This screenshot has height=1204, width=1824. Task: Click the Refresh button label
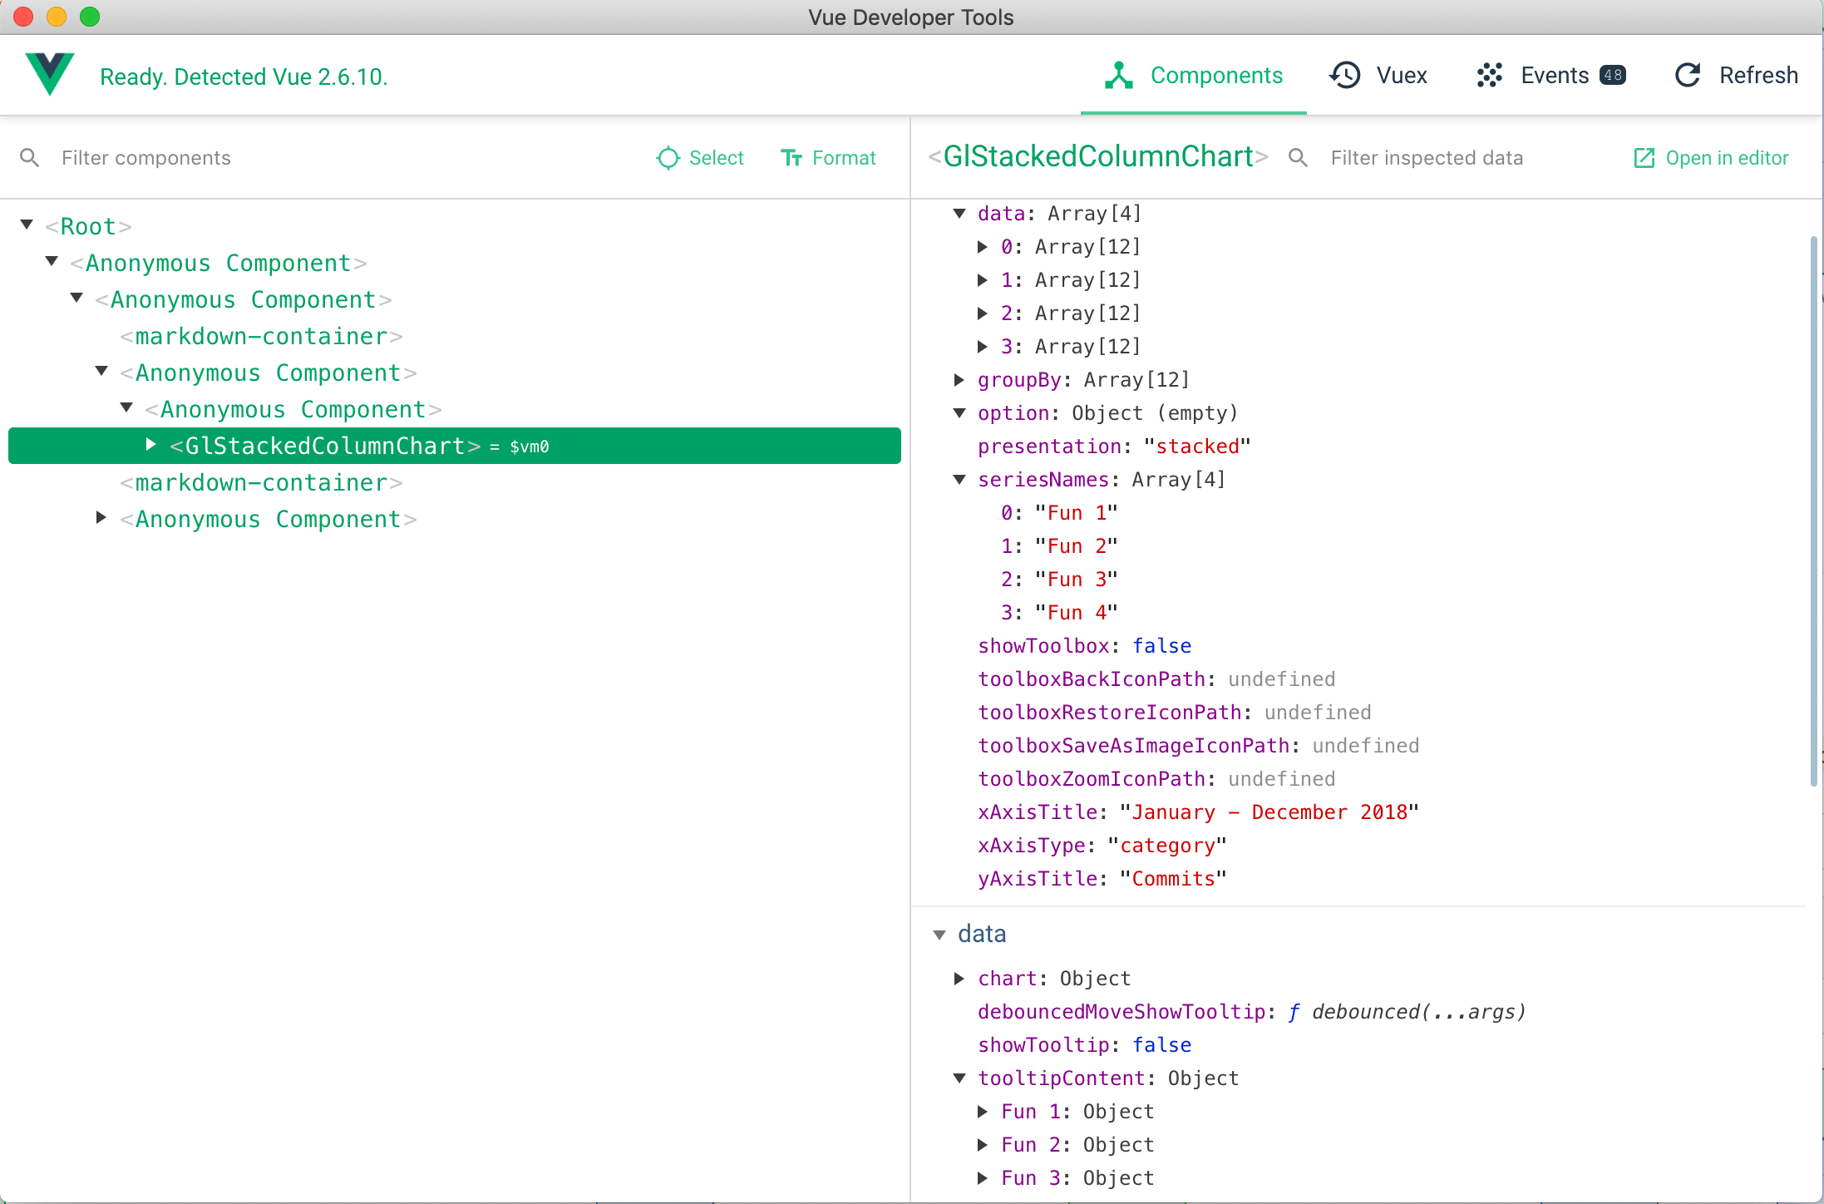1758,76
